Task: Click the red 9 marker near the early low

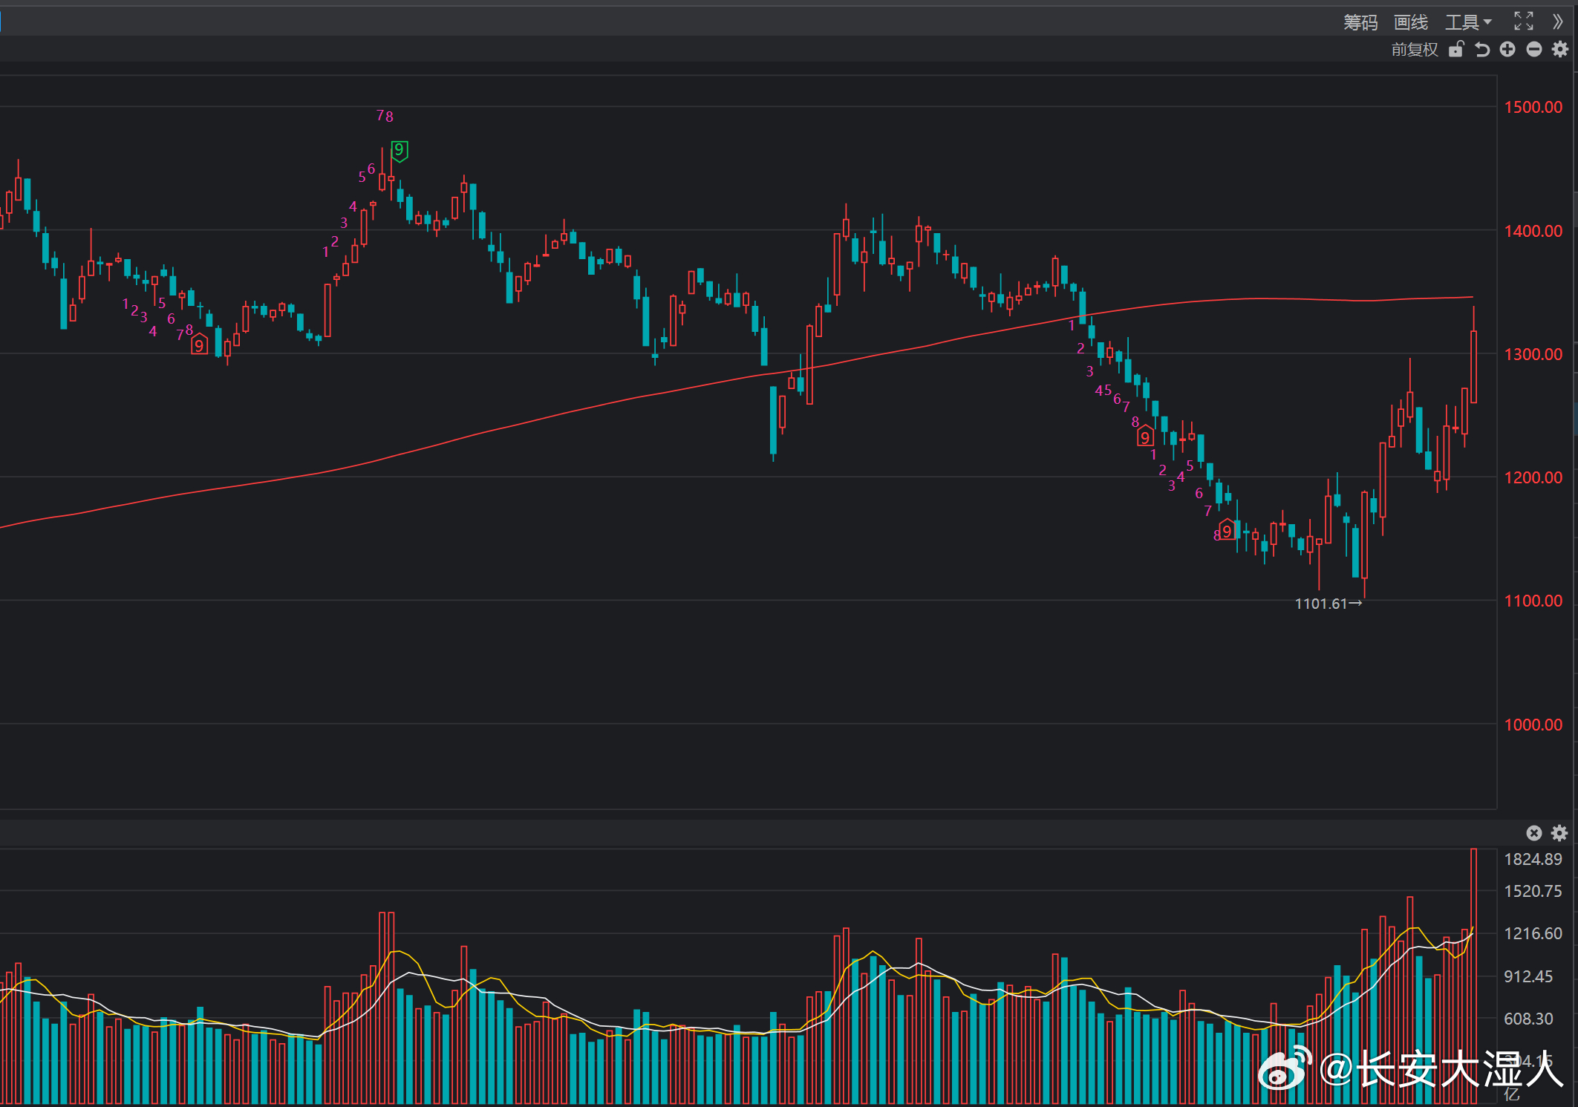Action: 199,345
